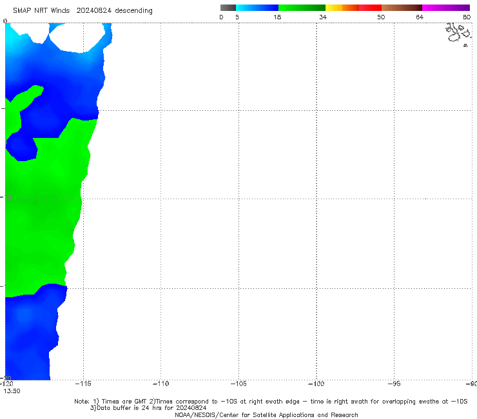Screen dimensions: 477x419
Task: Click the gray segment of the color bar
Action: [228, 8]
